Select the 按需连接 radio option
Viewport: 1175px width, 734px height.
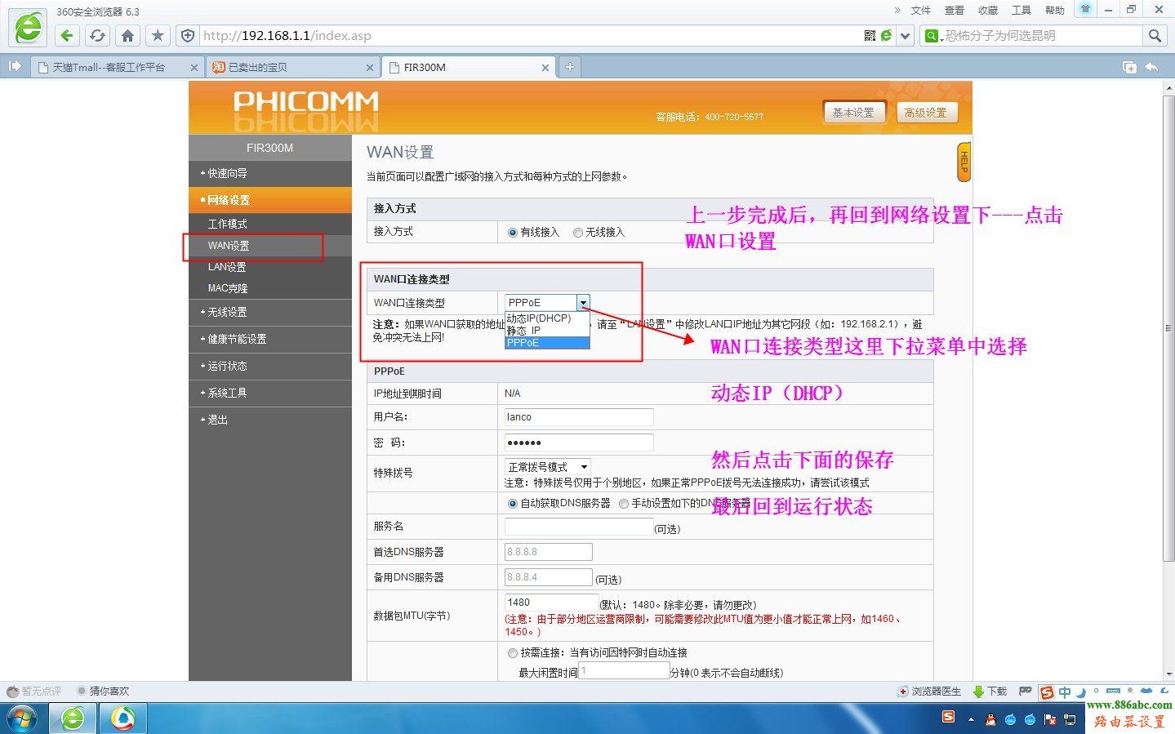513,652
